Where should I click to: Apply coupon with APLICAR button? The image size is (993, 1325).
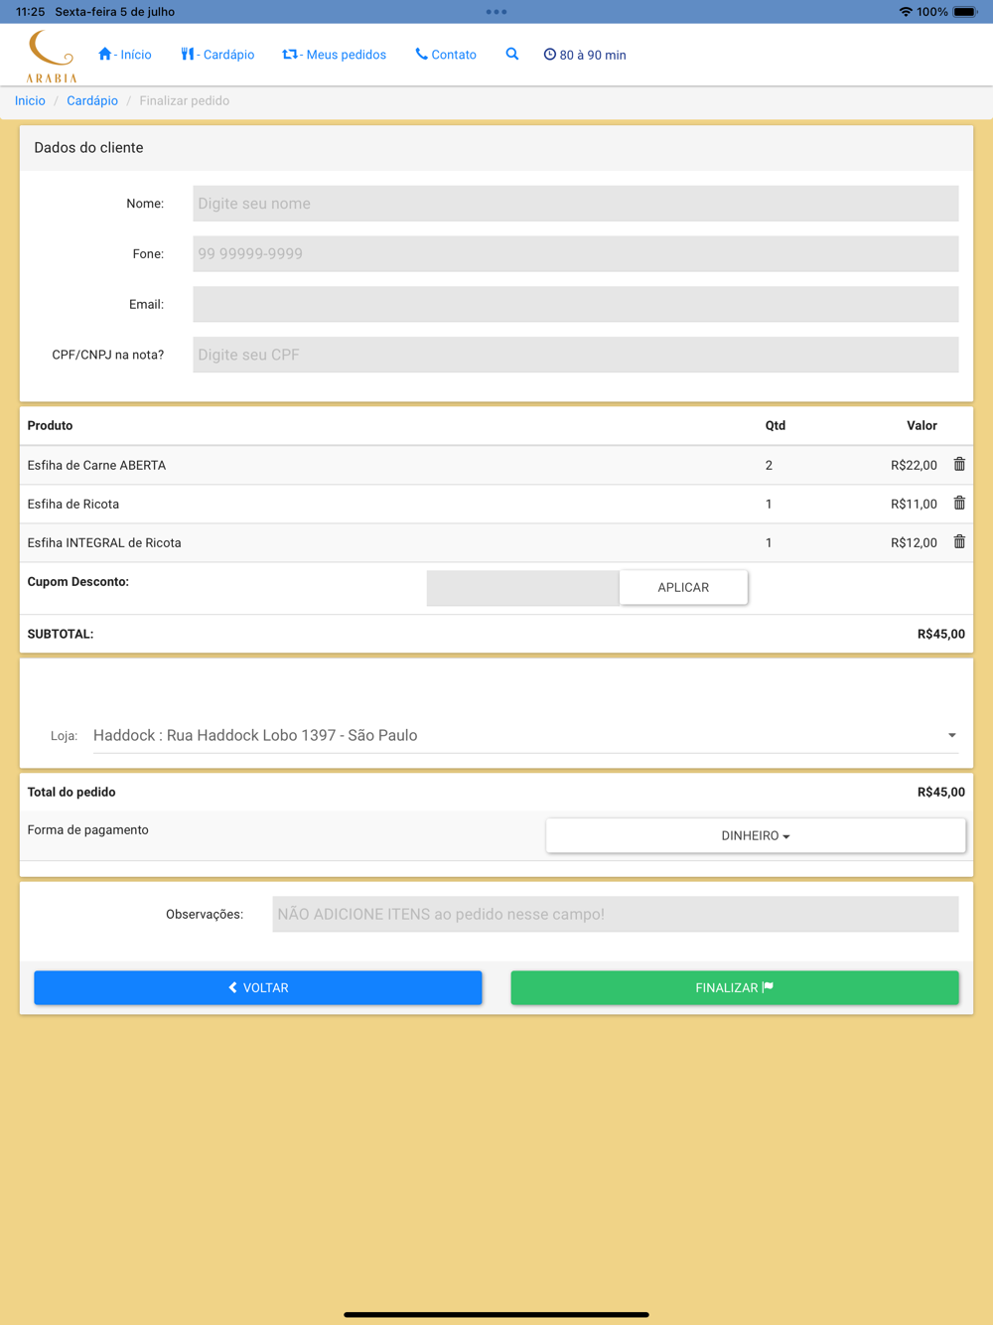[x=683, y=587]
